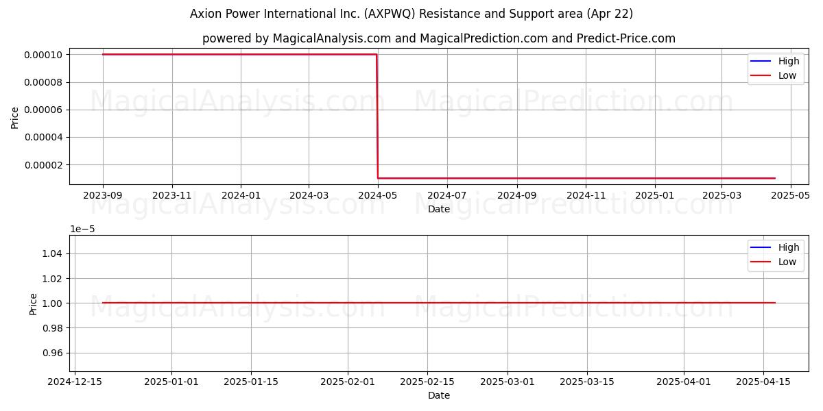
Task: Select the 2025-01 date tick on the top chart
Action: pos(655,195)
